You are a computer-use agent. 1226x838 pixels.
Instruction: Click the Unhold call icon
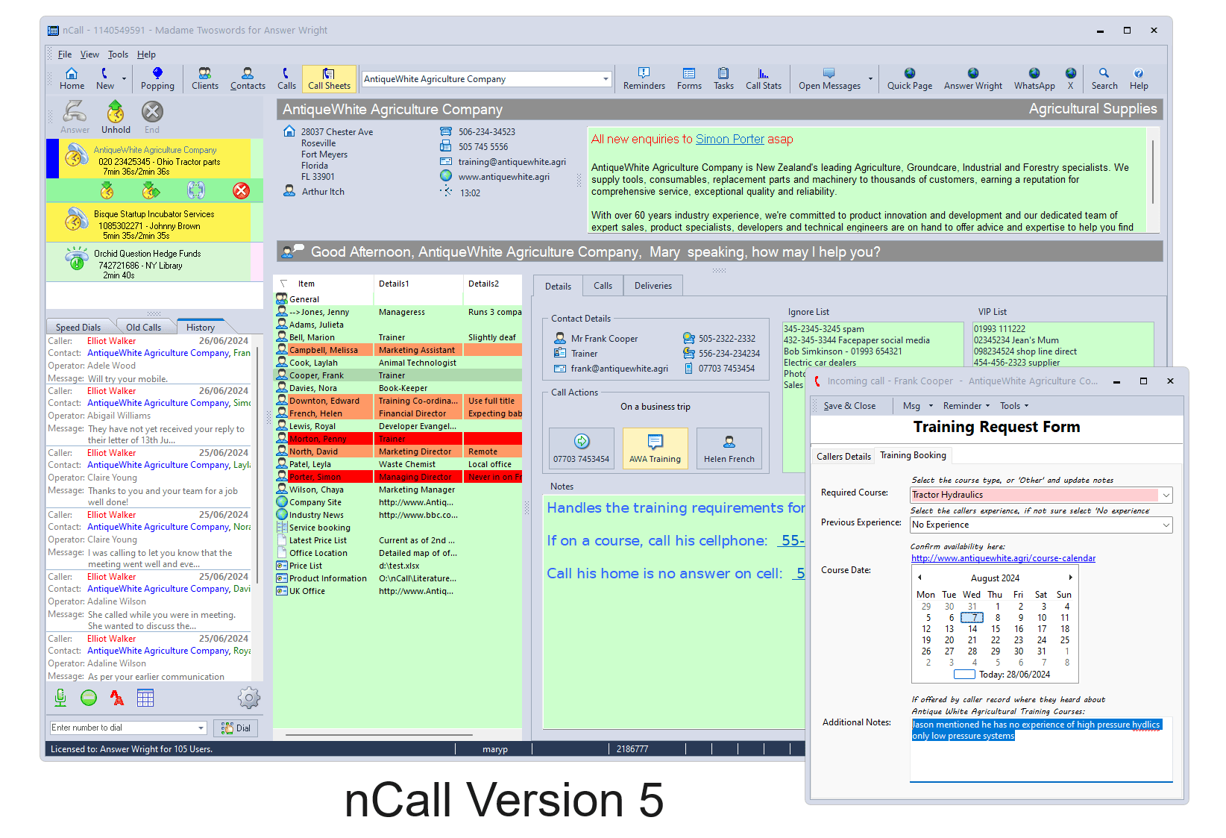coord(116,117)
